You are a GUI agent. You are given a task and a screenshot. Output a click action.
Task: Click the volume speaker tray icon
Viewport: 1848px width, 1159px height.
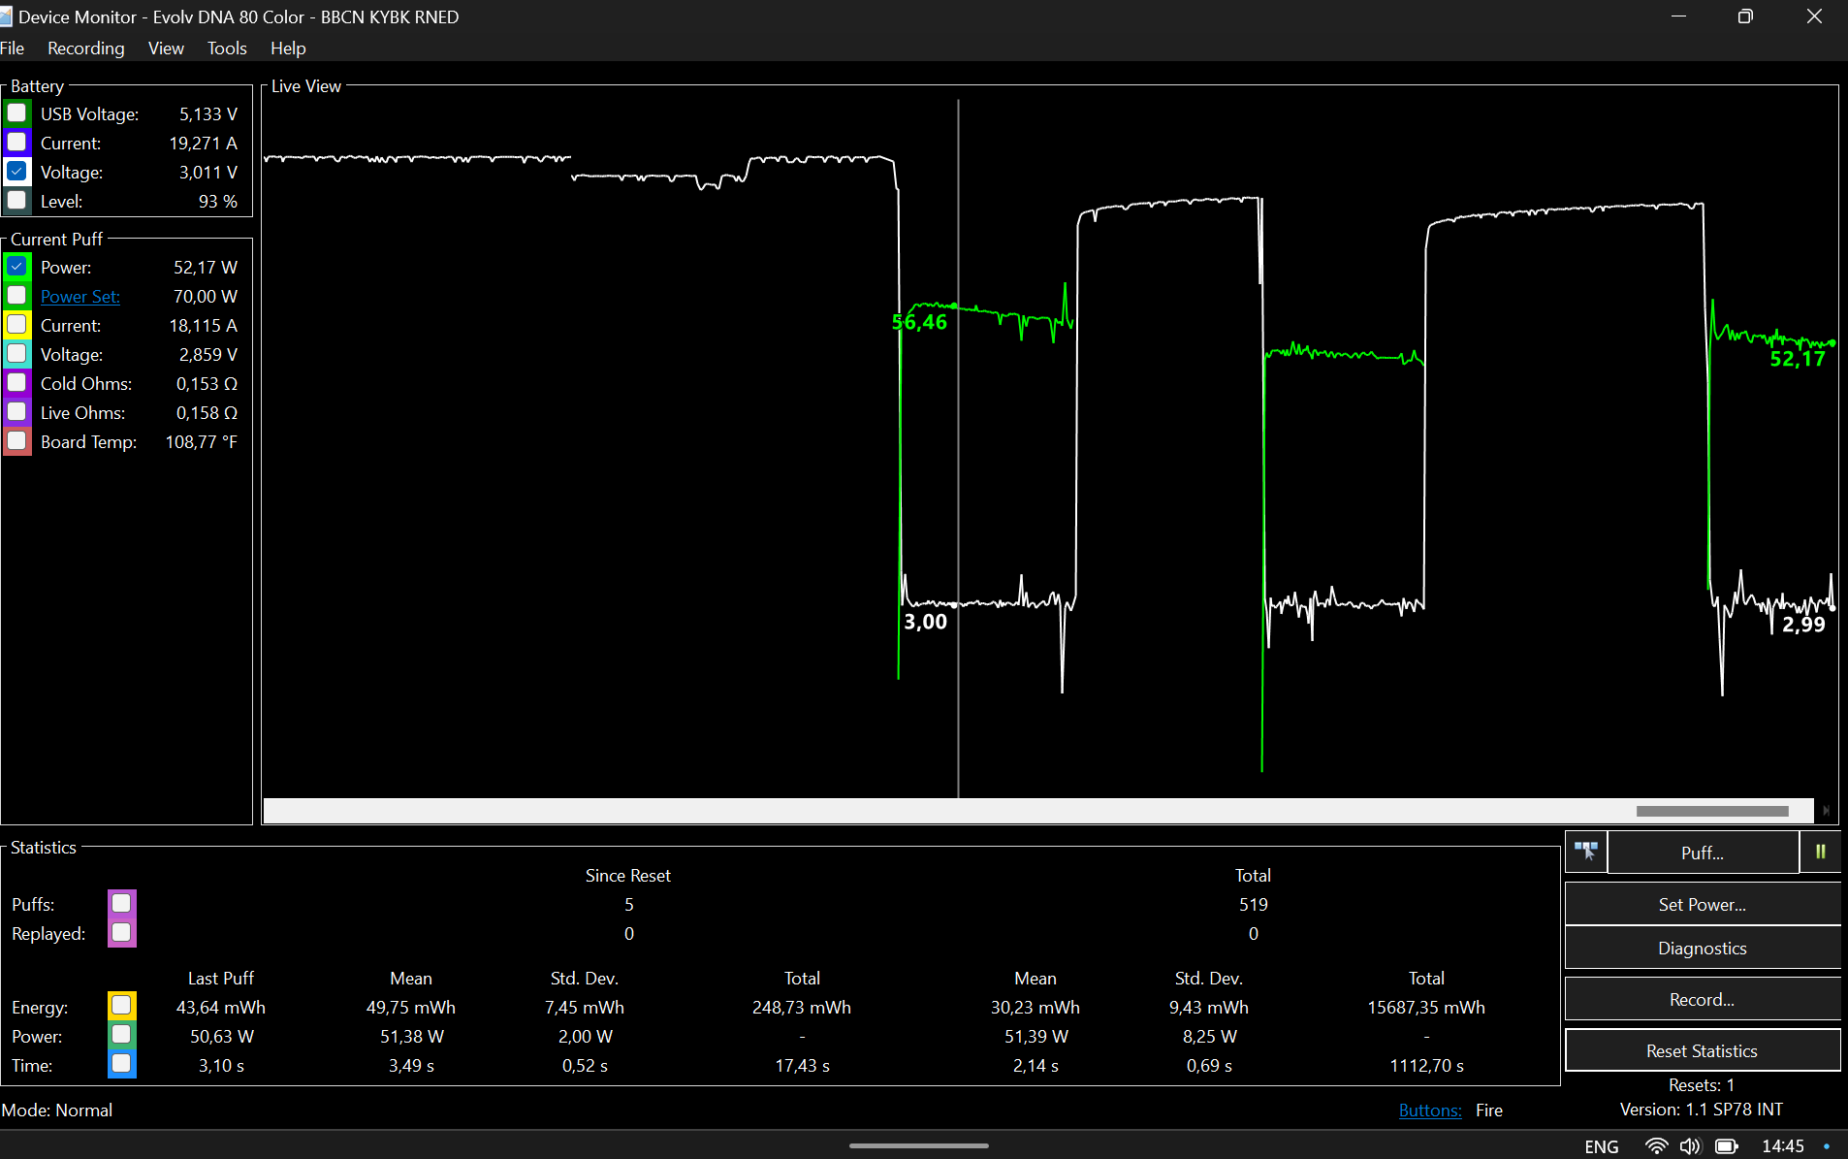pos(1690,1146)
